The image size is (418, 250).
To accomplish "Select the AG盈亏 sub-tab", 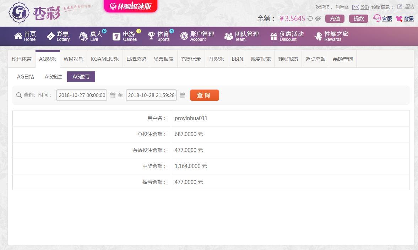I will click(81, 77).
